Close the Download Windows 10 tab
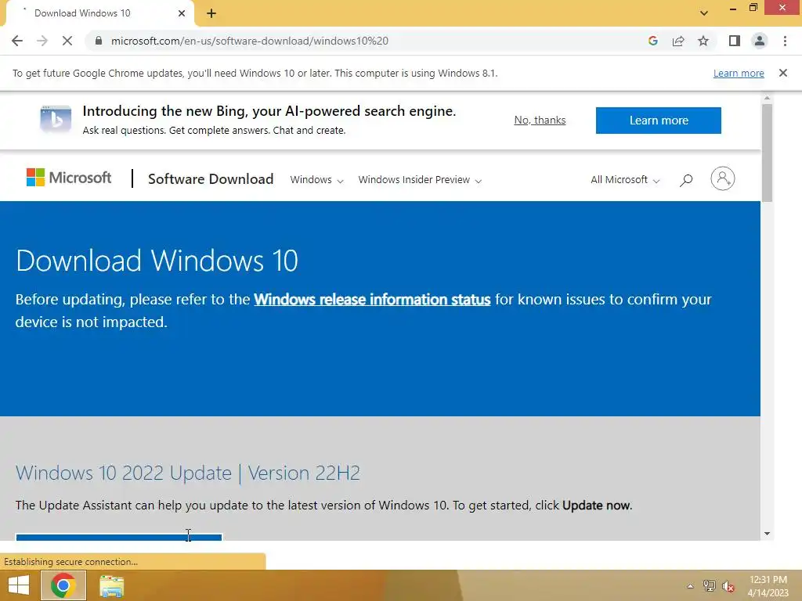Viewport: 802px width, 601px height. [182, 13]
